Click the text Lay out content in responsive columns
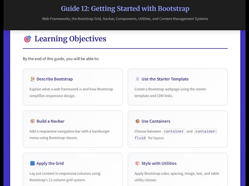Image resolution: width=249 pixels, height=186 pixels. (x=65, y=177)
